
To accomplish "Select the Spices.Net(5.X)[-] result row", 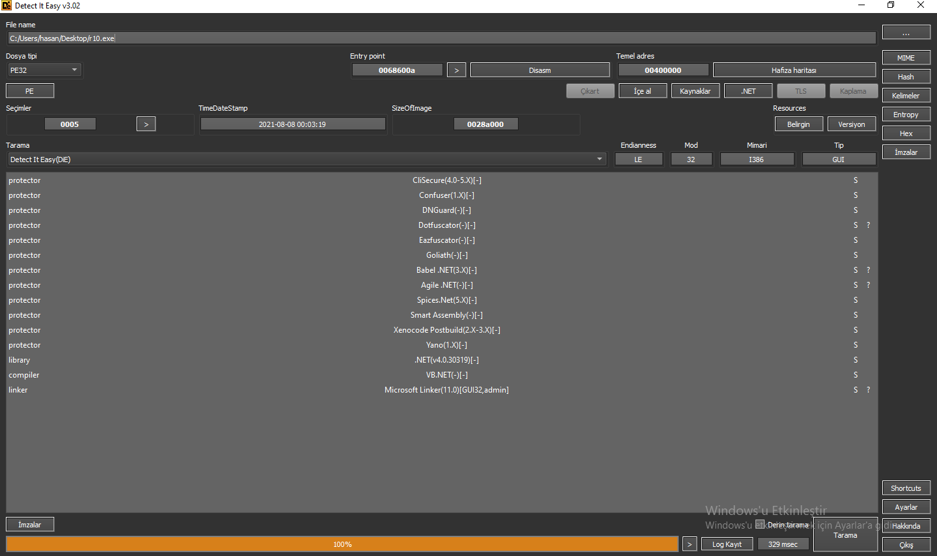I will tap(442, 300).
